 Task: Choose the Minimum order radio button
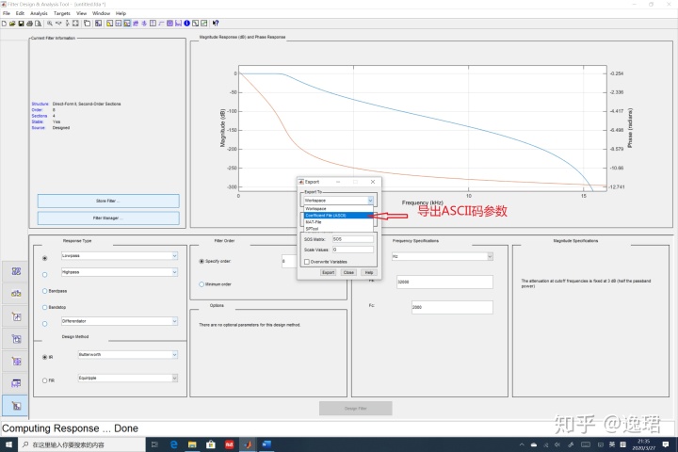202,284
